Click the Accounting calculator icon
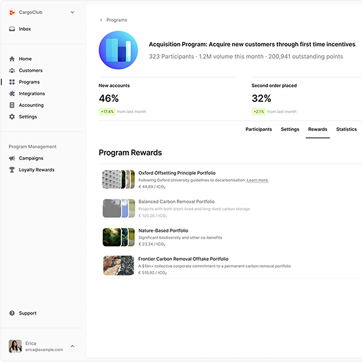Viewport: 362px width, 362px height. coord(12,105)
